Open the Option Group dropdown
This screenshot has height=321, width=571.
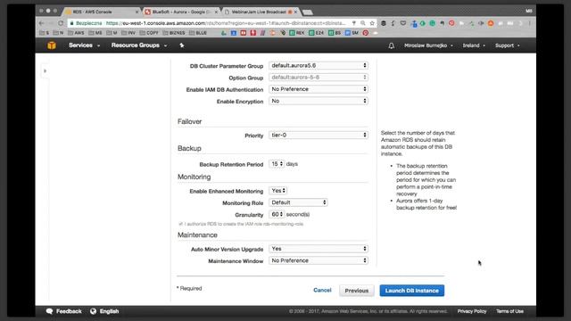pos(319,78)
